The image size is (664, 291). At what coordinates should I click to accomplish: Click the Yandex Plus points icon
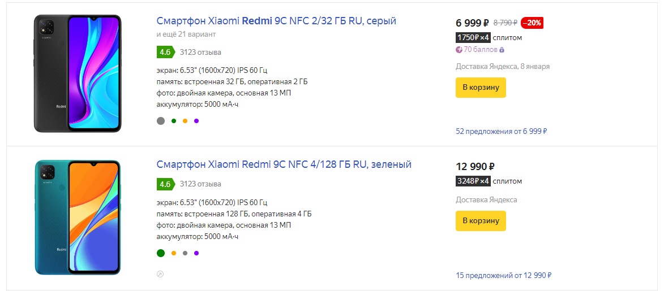[459, 50]
